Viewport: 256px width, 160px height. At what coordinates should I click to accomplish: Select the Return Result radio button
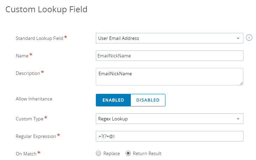[128, 153]
